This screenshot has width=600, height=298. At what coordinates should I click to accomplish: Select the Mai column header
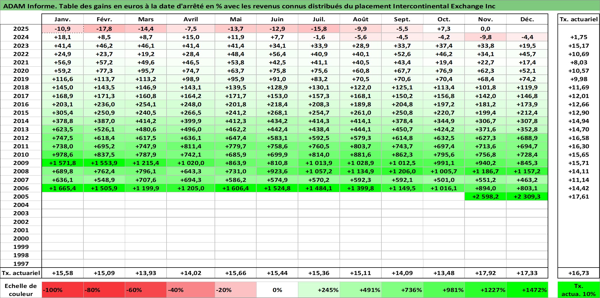point(236,19)
